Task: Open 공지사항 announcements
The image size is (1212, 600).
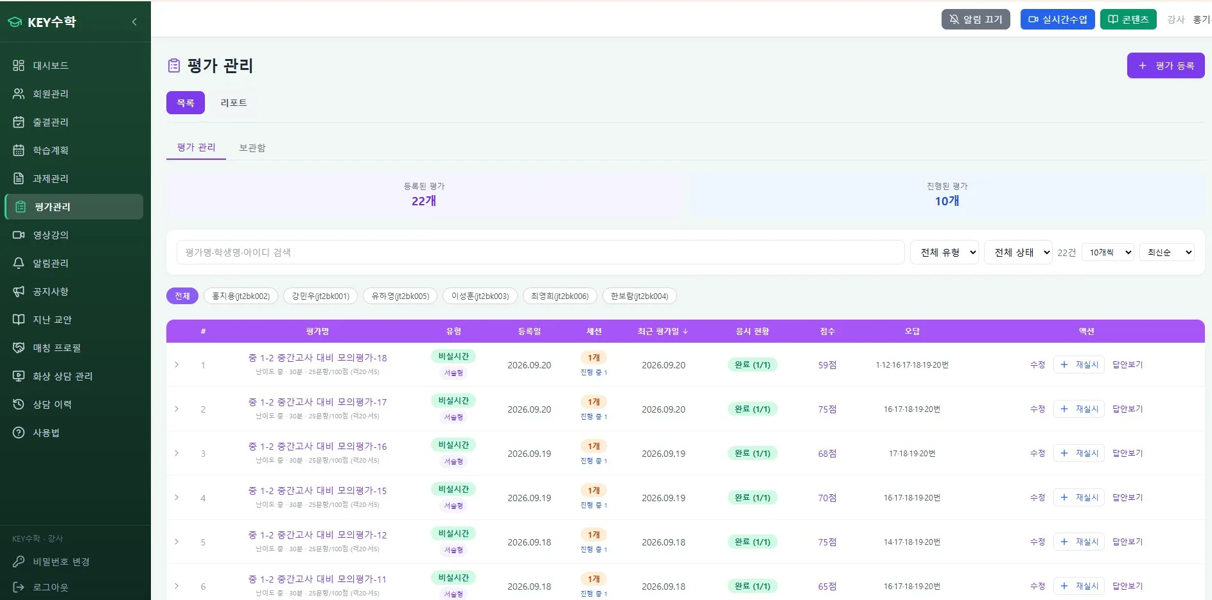Action: coord(74,291)
